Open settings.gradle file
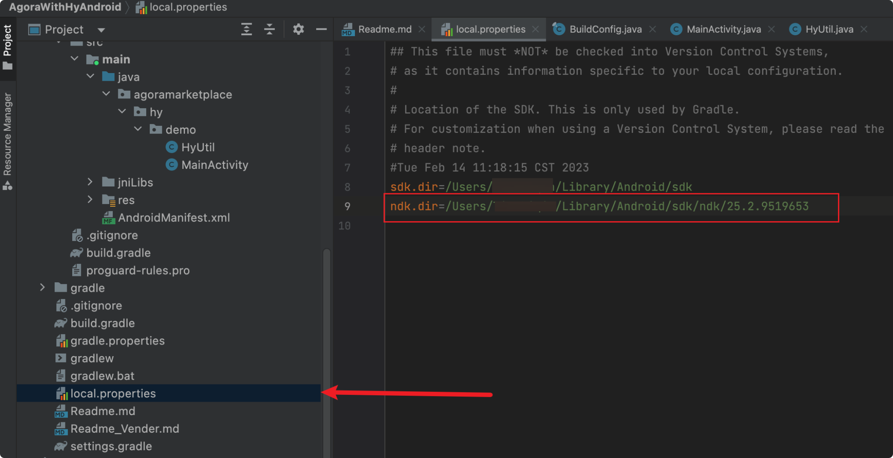Image resolution: width=893 pixels, height=458 pixels. 111,447
